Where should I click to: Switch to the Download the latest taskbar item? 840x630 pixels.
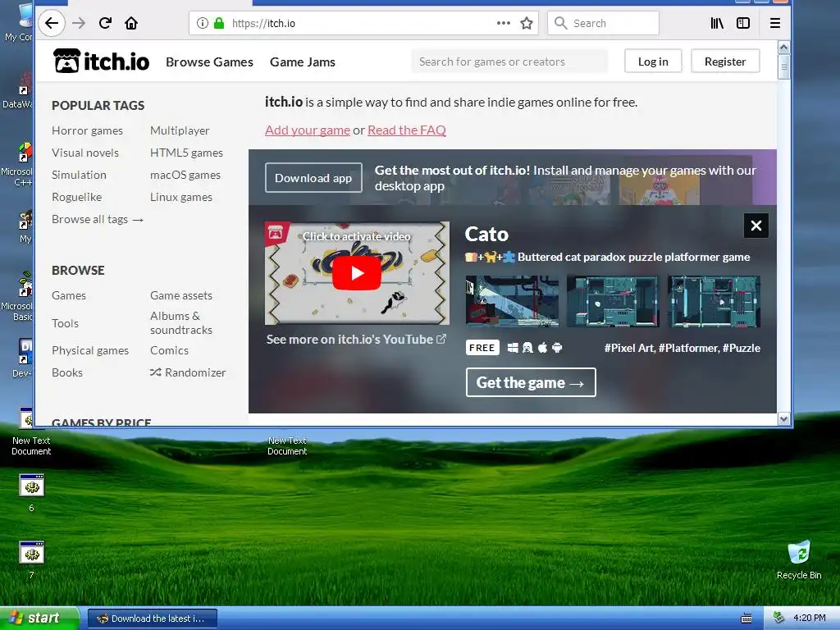pos(152,619)
